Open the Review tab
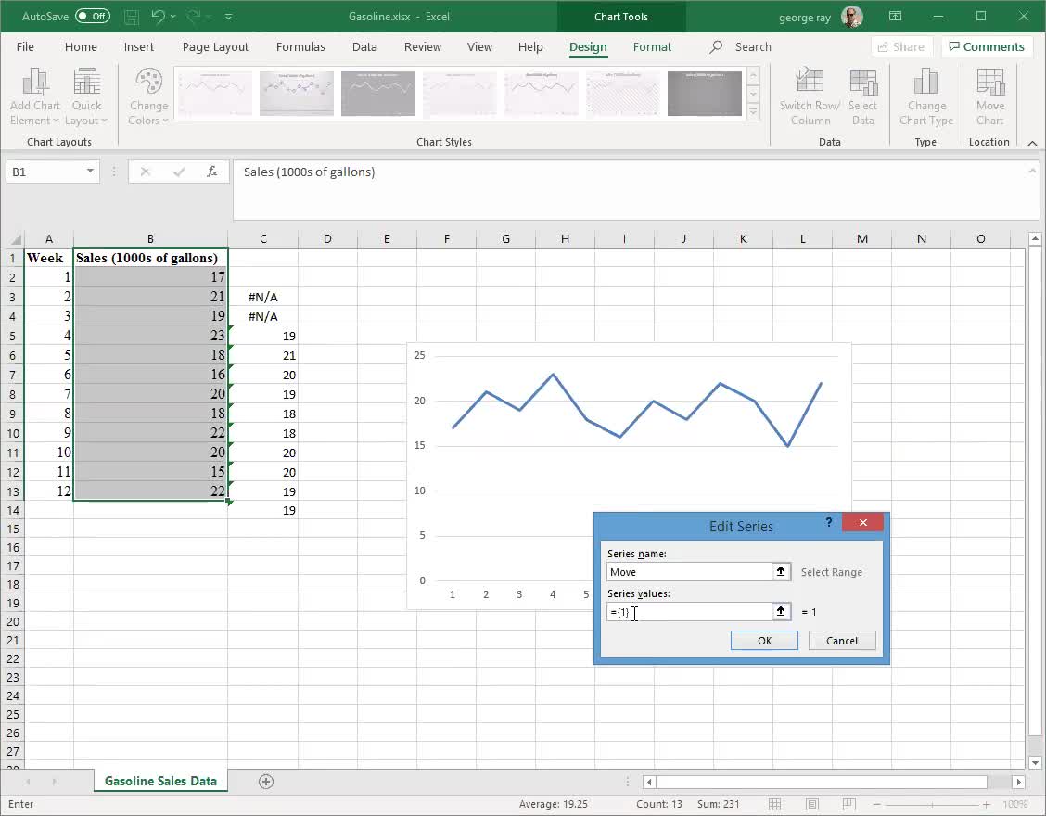 click(422, 46)
